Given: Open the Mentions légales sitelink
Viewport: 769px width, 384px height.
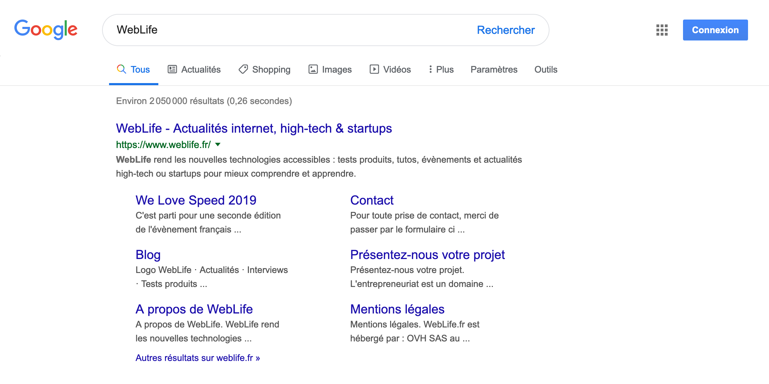Looking at the screenshot, I should [x=397, y=309].
